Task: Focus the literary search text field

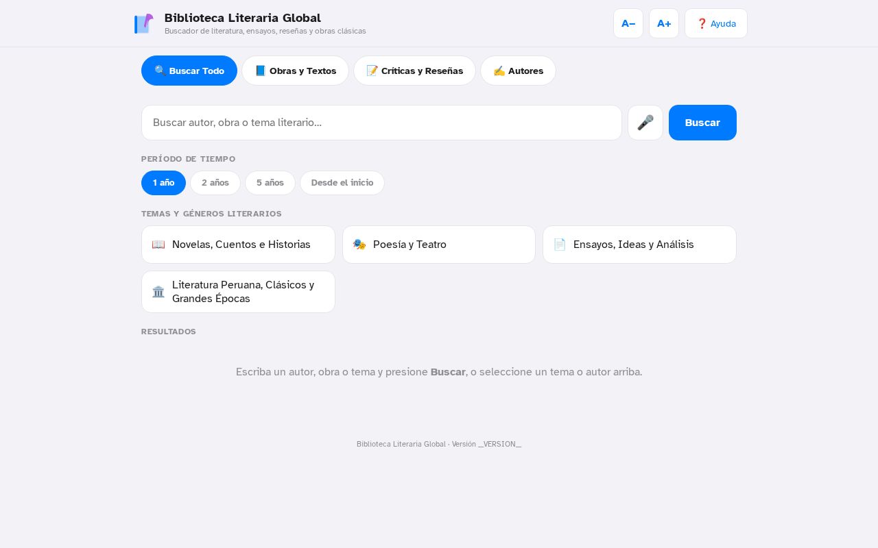Action: (381, 123)
